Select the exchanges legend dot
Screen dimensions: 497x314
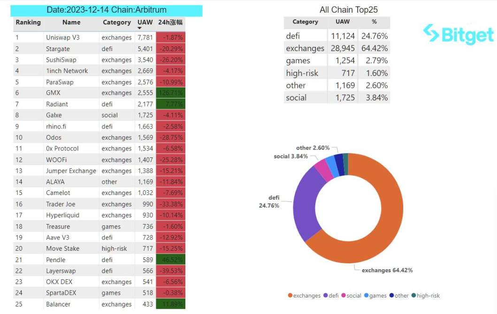pos(290,295)
